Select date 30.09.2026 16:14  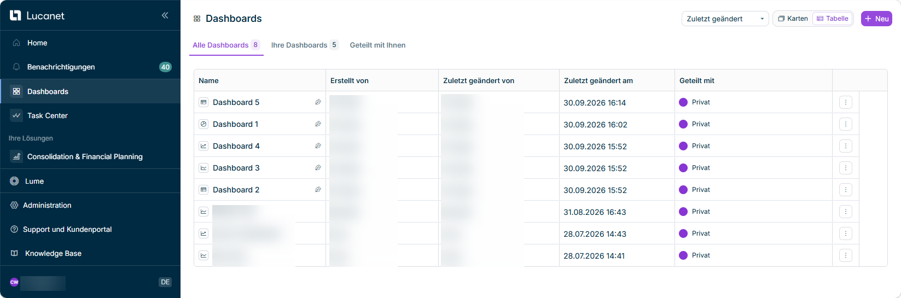[x=595, y=103]
